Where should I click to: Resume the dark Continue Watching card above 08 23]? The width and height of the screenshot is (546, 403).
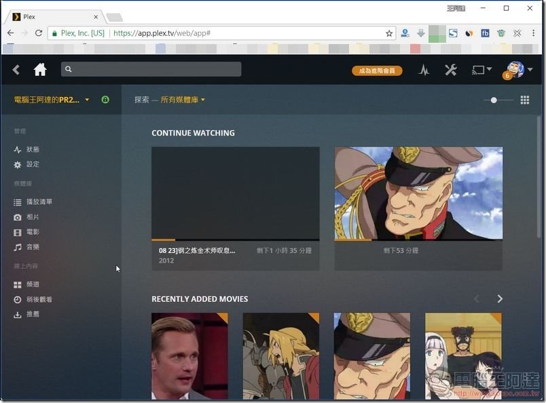(x=236, y=193)
